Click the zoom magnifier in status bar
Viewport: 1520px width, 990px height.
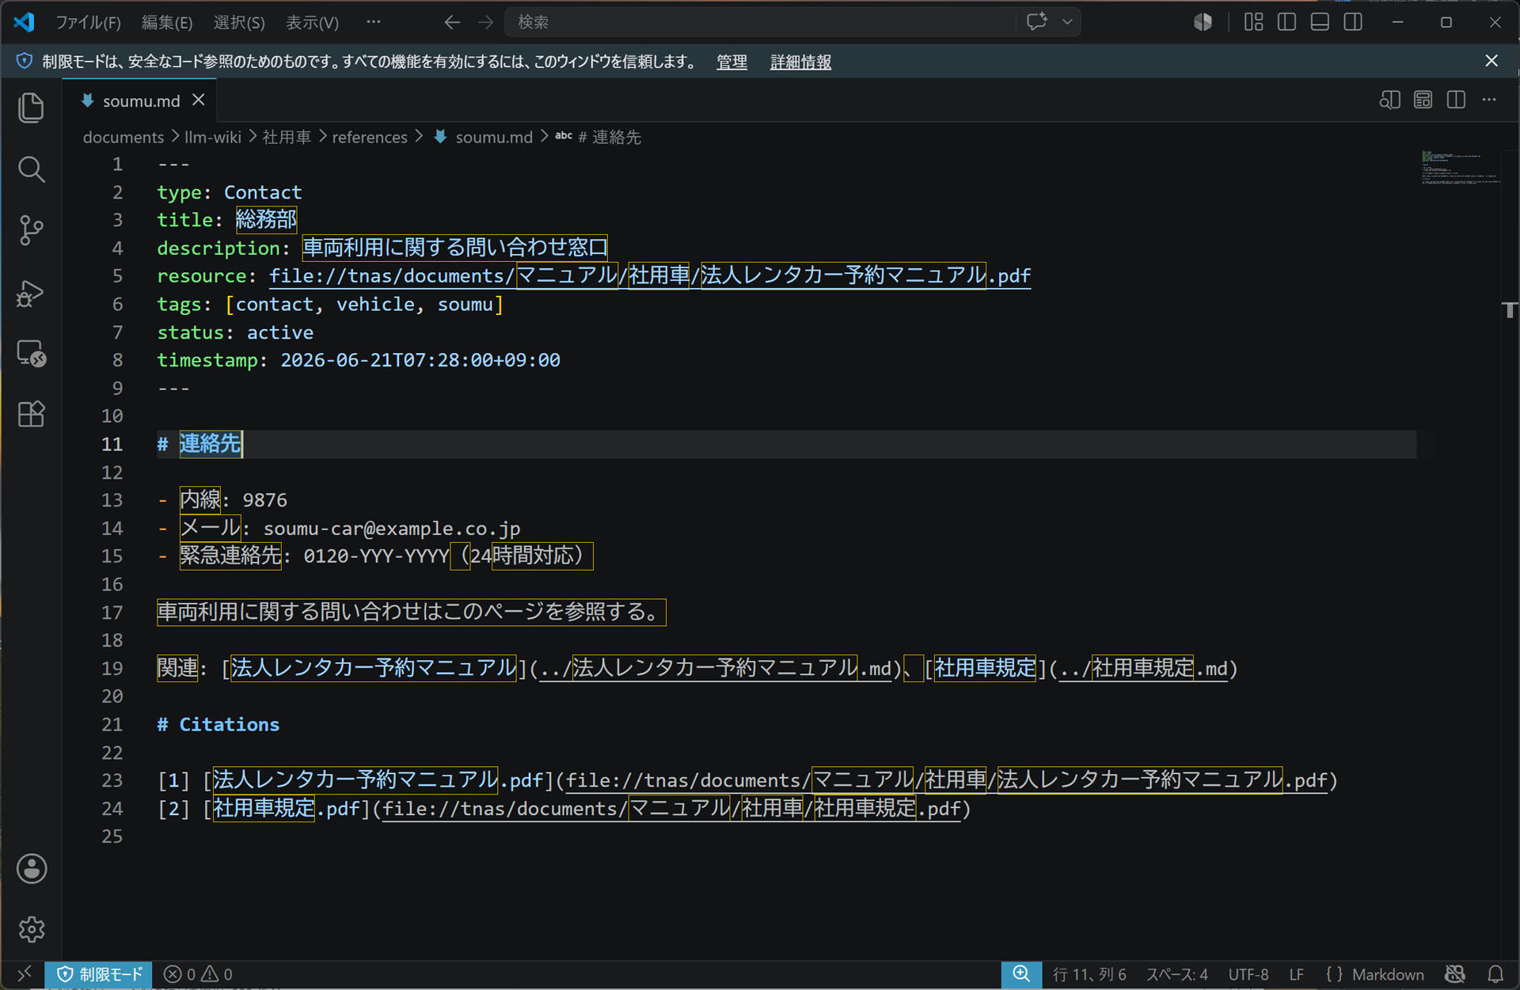1021,974
